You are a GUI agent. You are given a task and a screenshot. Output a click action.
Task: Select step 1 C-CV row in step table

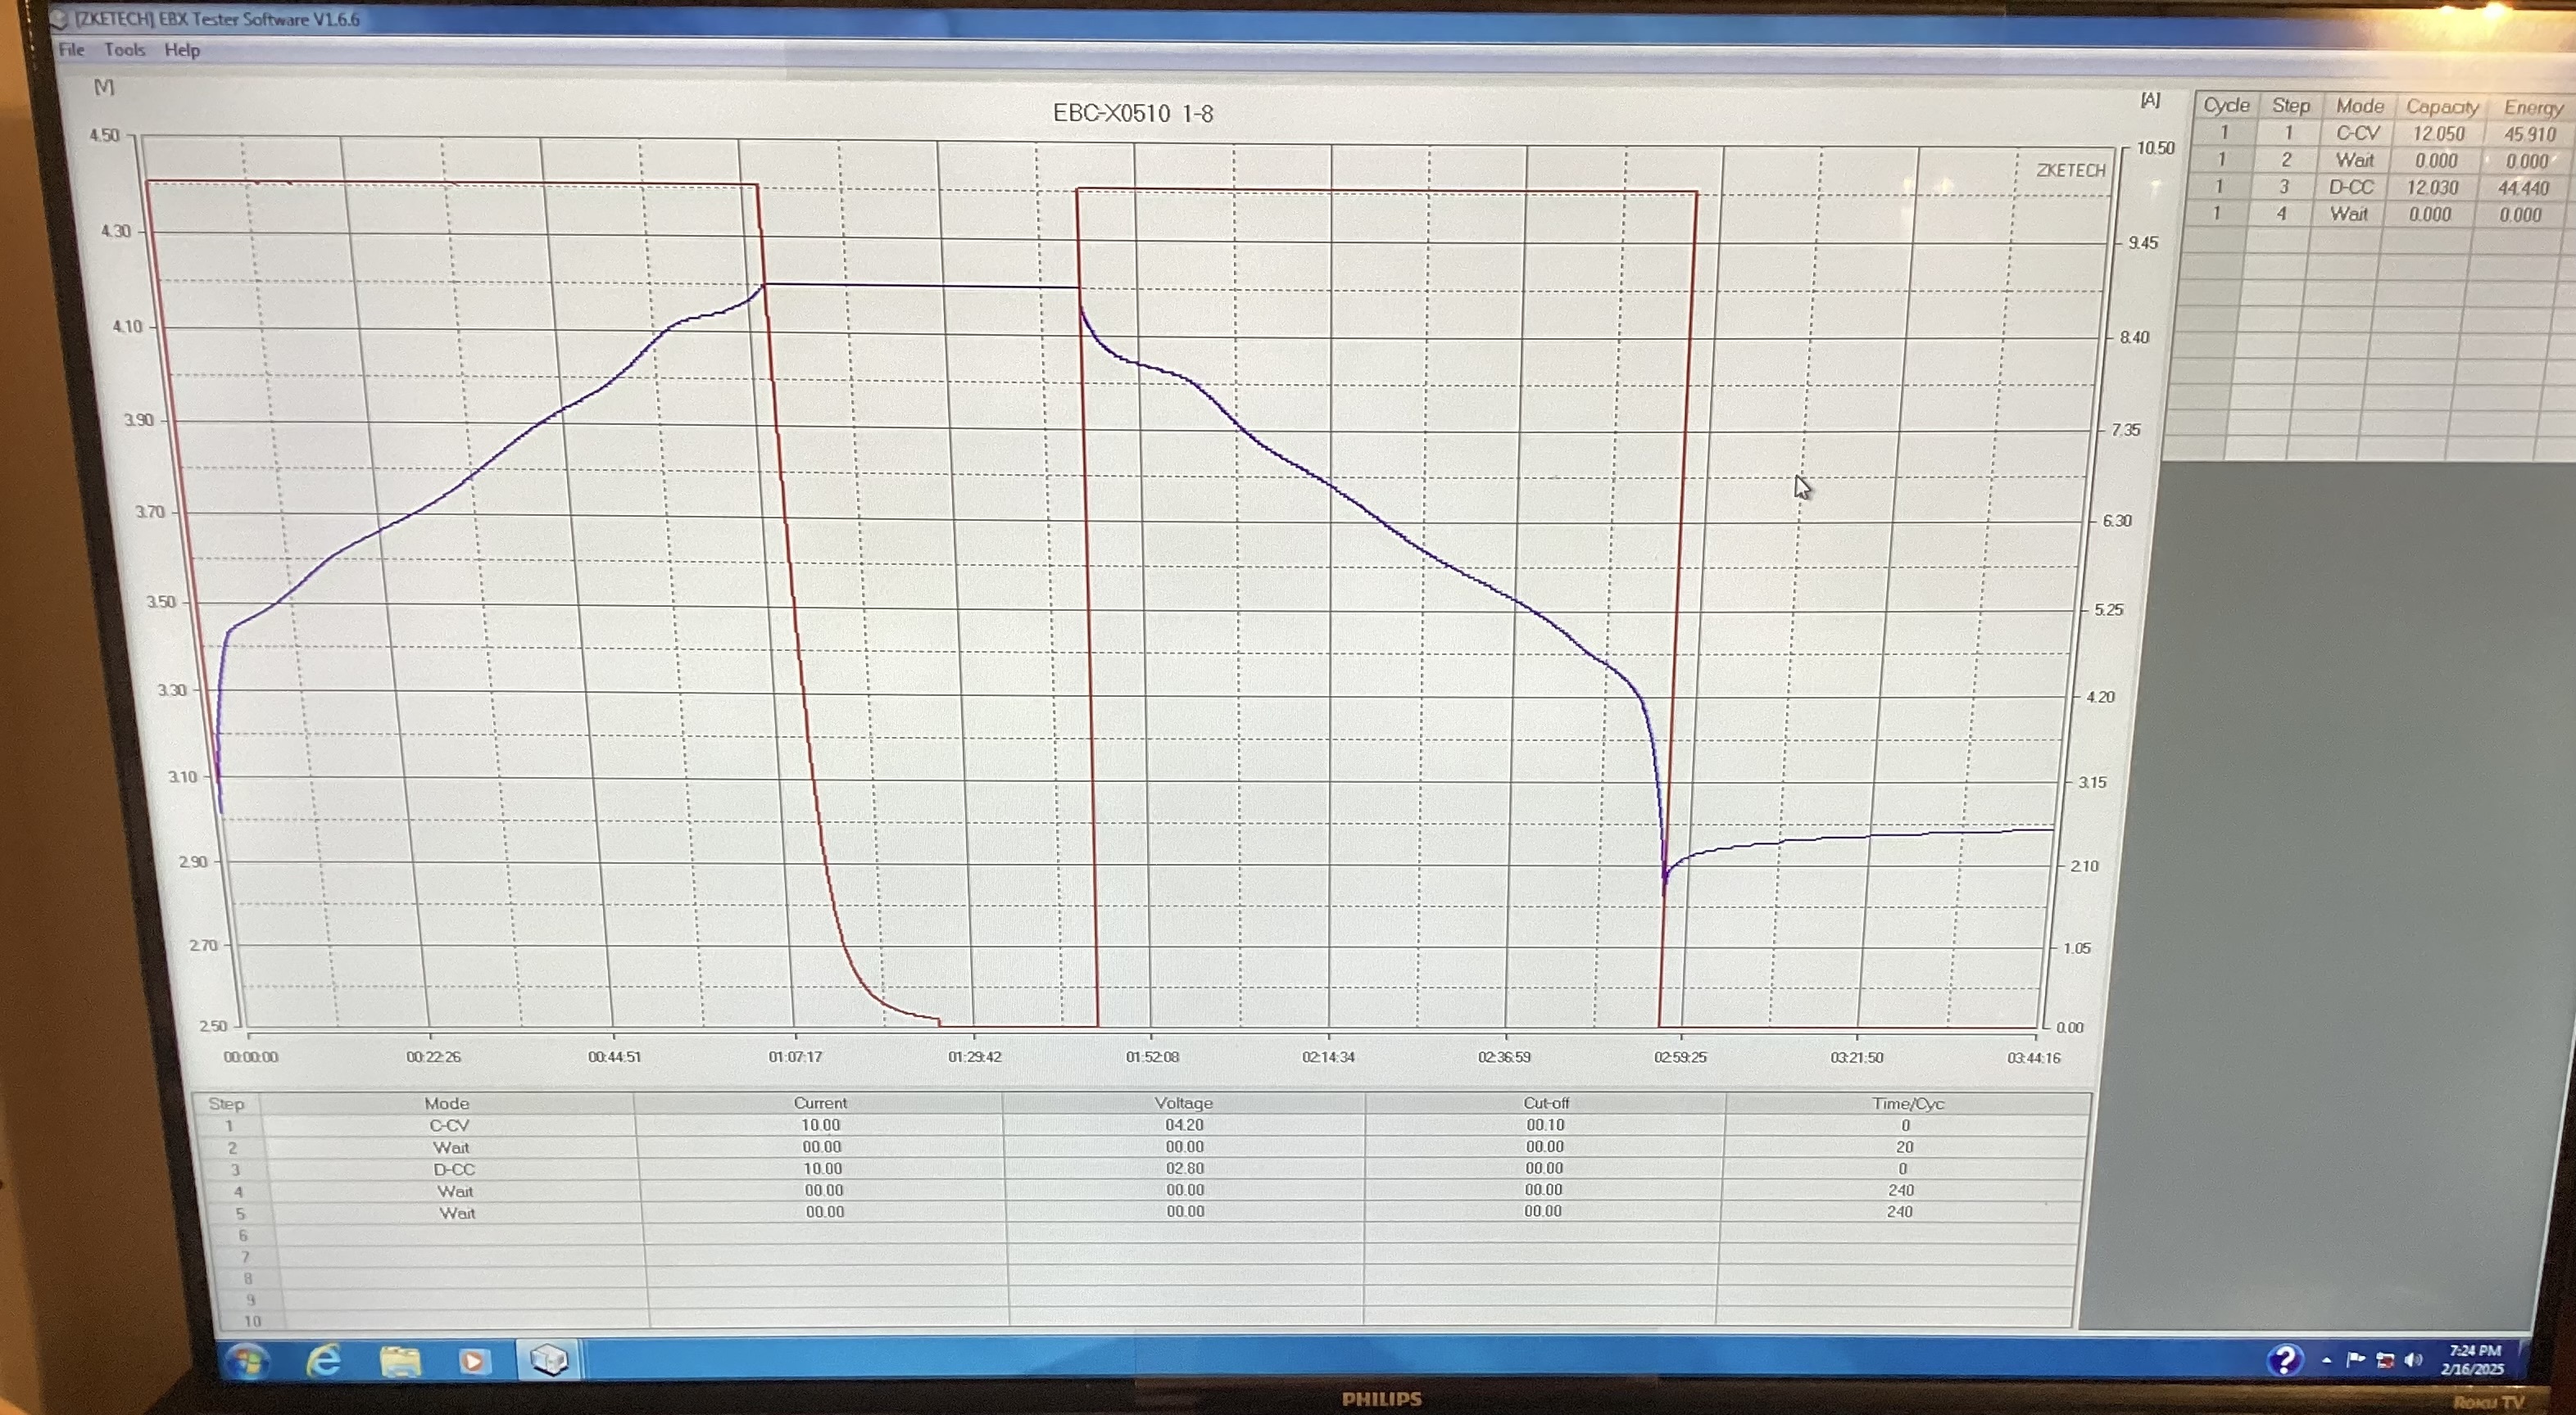tap(449, 1125)
